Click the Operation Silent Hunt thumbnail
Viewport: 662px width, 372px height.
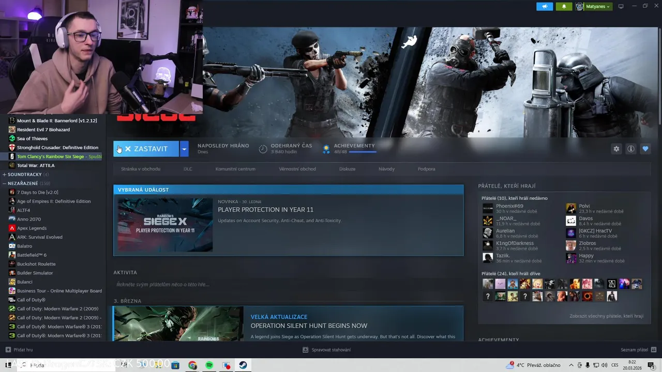click(x=178, y=323)
